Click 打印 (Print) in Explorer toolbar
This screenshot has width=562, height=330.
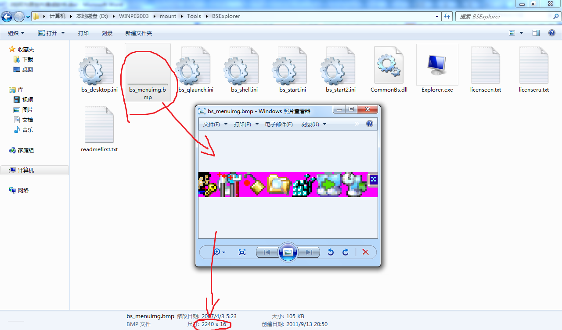[x=83, y=33]
